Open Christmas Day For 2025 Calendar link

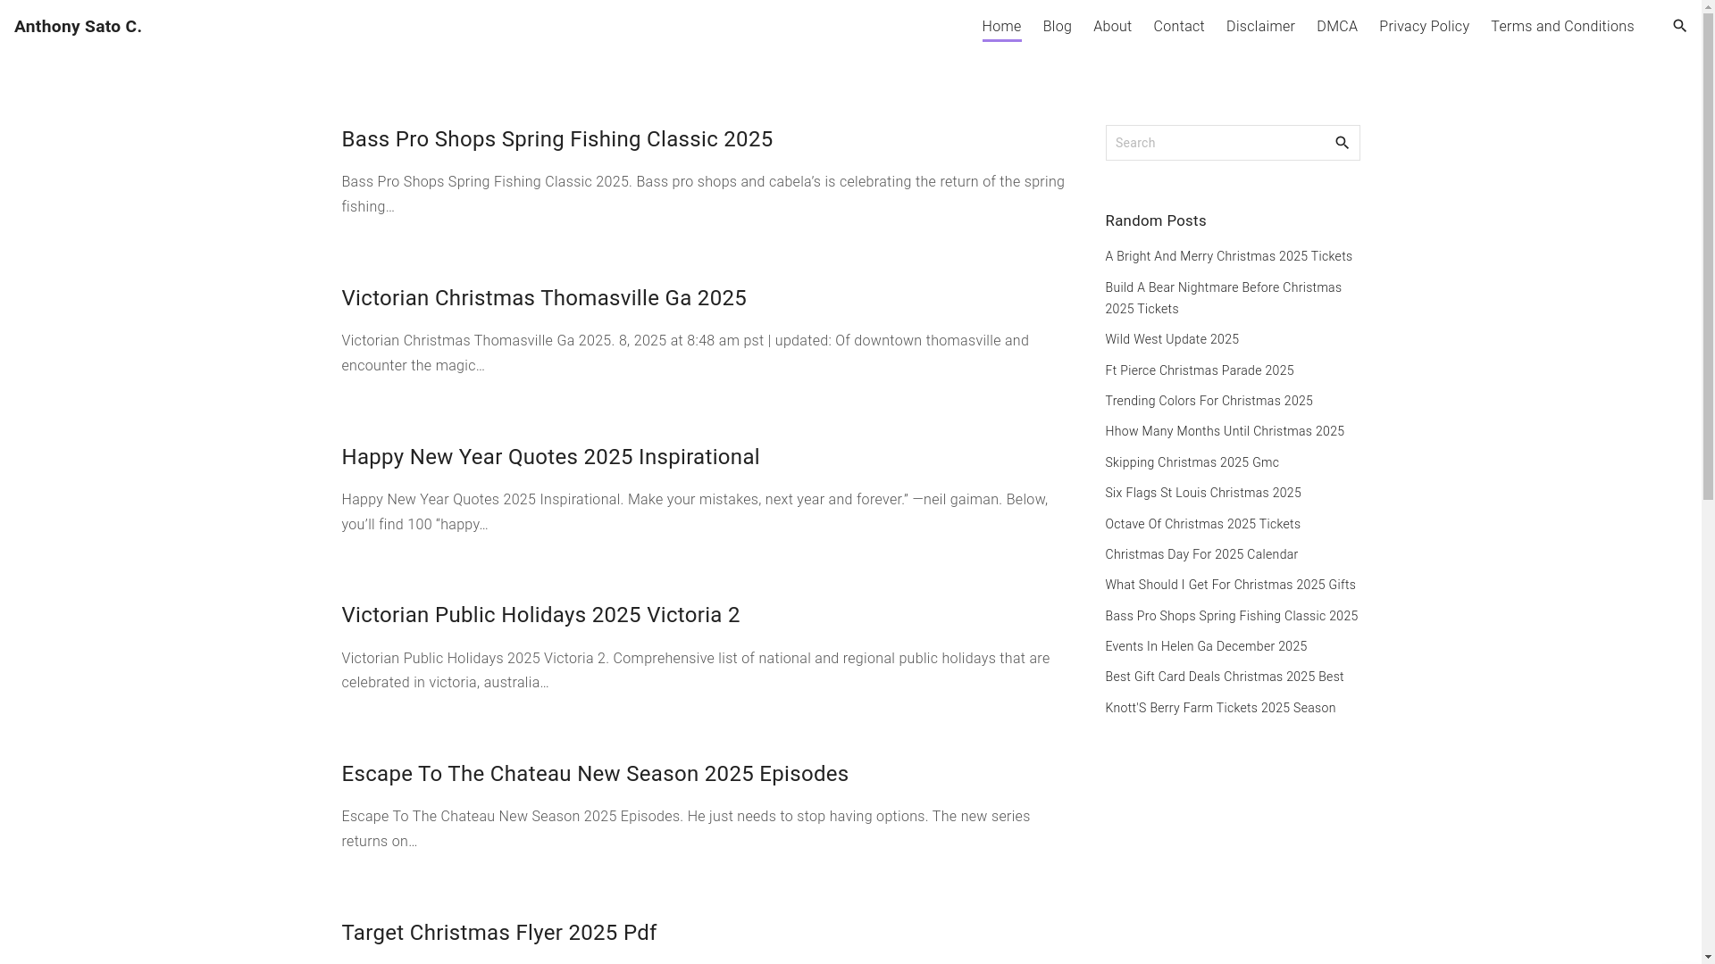(x=1200, y=554)
